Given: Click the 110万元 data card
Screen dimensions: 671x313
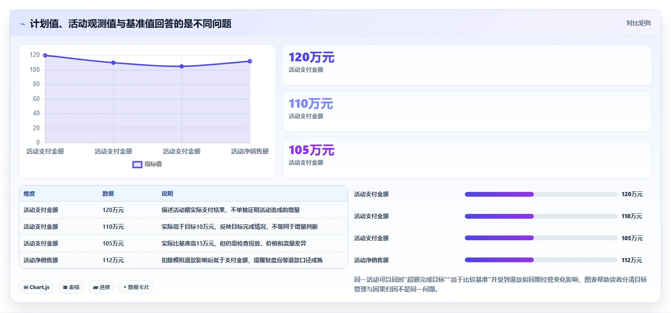Looking at the screenshot, I should click(467, 112).
